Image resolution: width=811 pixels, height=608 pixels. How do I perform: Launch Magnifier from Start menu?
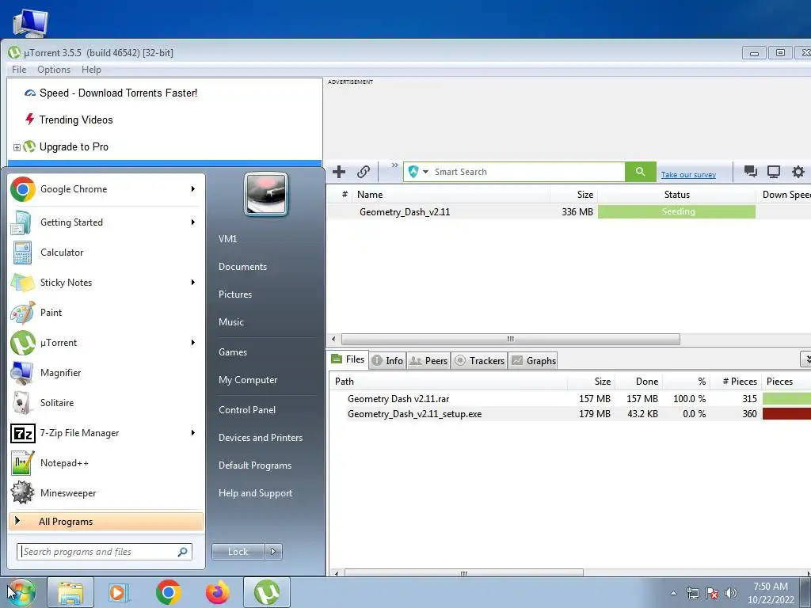[x=105, y=372]
